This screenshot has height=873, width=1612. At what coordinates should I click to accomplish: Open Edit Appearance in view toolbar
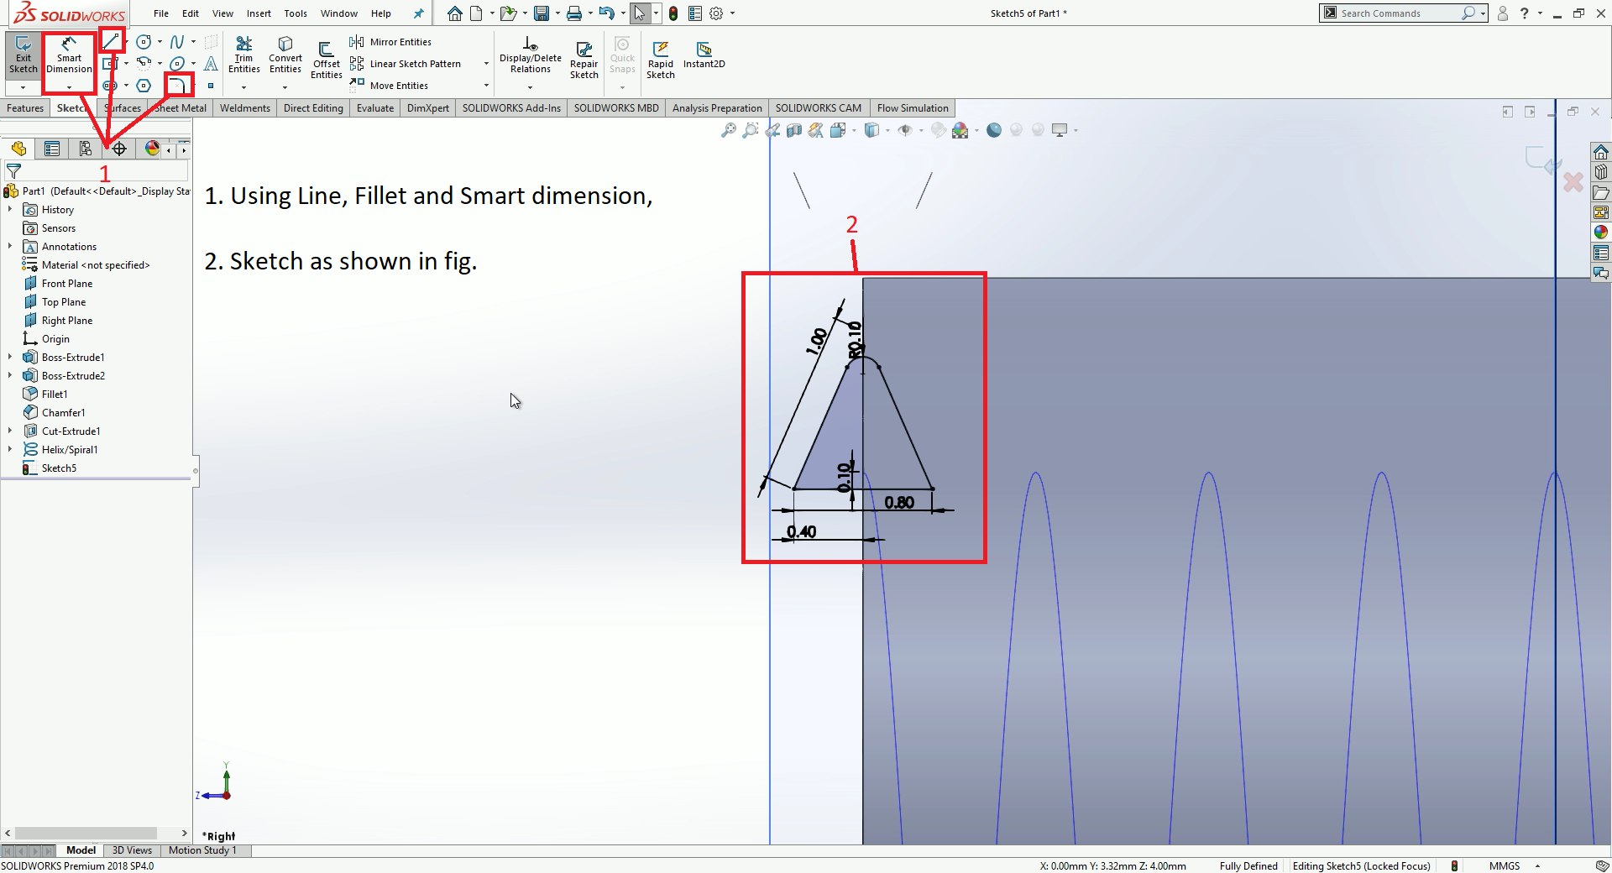click(939, 130)
